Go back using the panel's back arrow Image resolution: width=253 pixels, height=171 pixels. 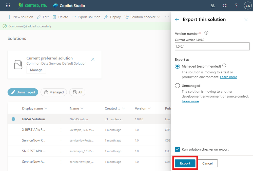pyautogui.click(x=177, y=20)
